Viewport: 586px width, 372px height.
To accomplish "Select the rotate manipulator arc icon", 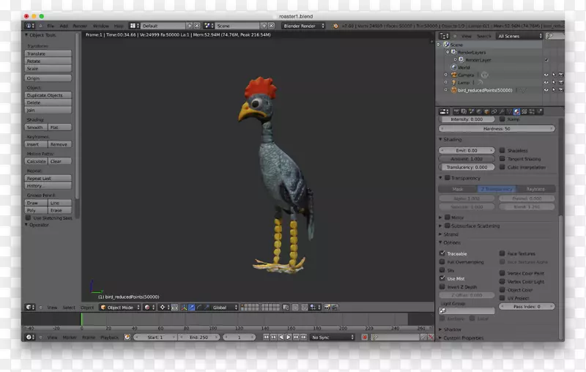I will pos(199,308).
